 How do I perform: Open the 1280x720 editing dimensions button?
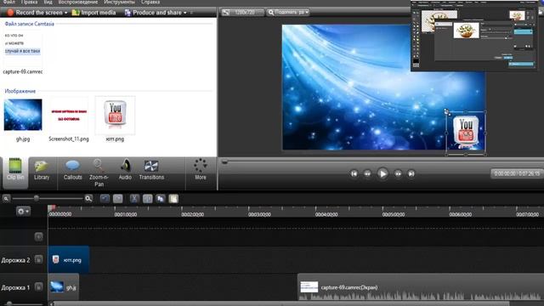tap(242, 13)
